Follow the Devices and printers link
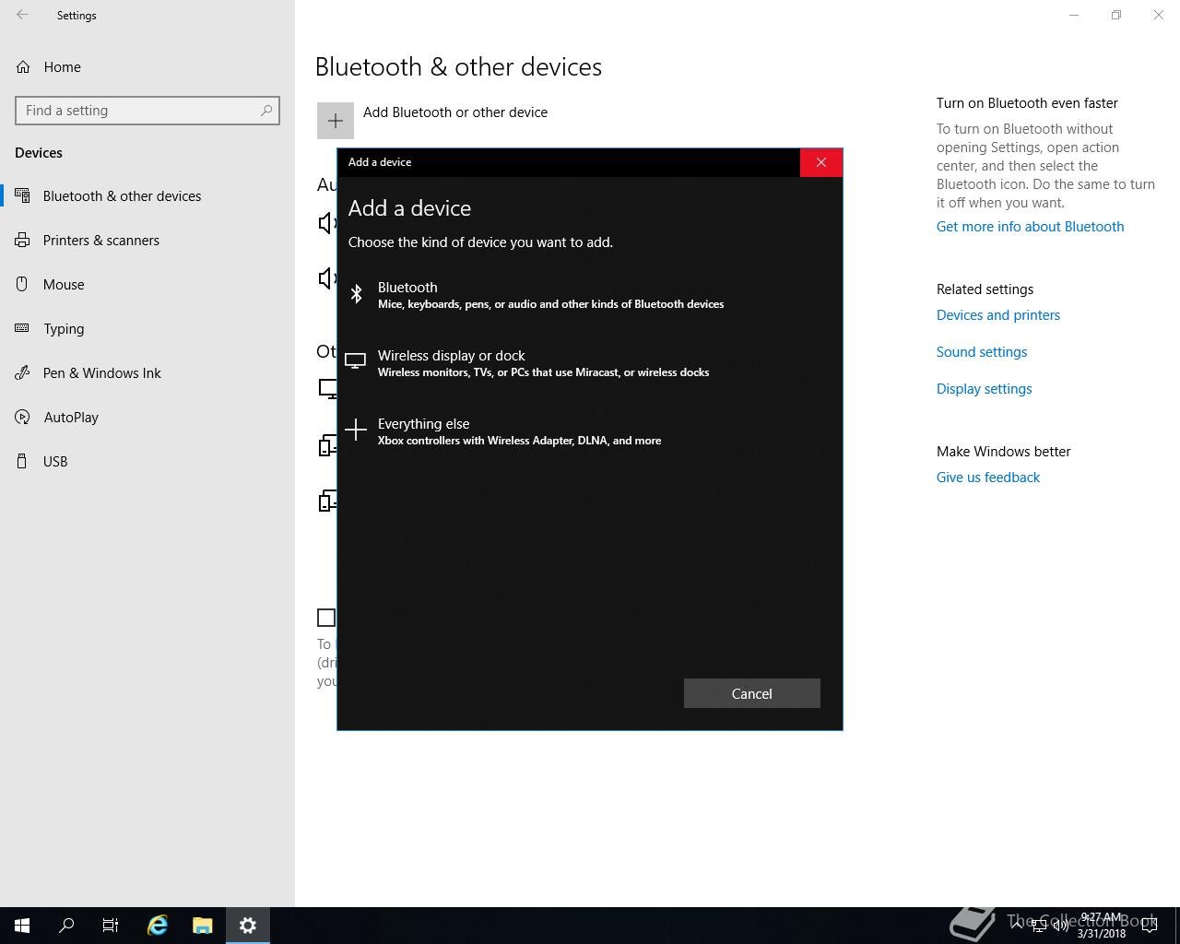This screenshot has width=1180, height=944. (998, 315)
